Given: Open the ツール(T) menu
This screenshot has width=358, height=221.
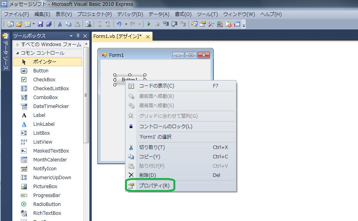Looking at the screenshot, I should [x=207, y=14].
